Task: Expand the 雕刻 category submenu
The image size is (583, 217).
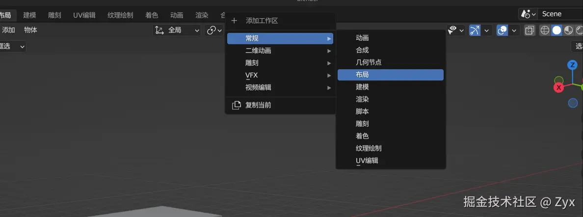Action: tap(280, 63)
